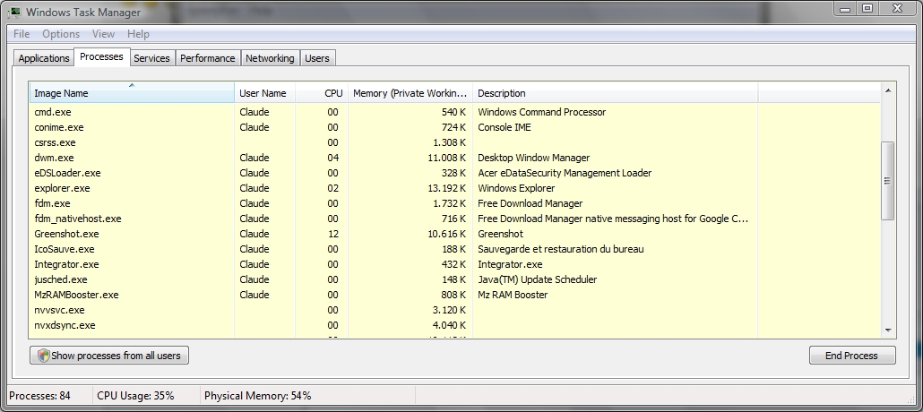Go to the Networking tab
Viewport: 923px width, 412px height.
[x=270, y=58]
